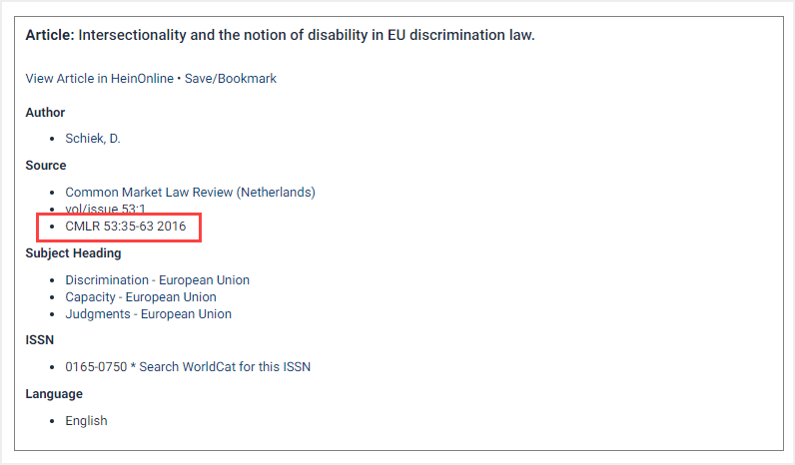Open Capacity - European Union subject heading
This screenshot has width=795, height=465.
141,296
